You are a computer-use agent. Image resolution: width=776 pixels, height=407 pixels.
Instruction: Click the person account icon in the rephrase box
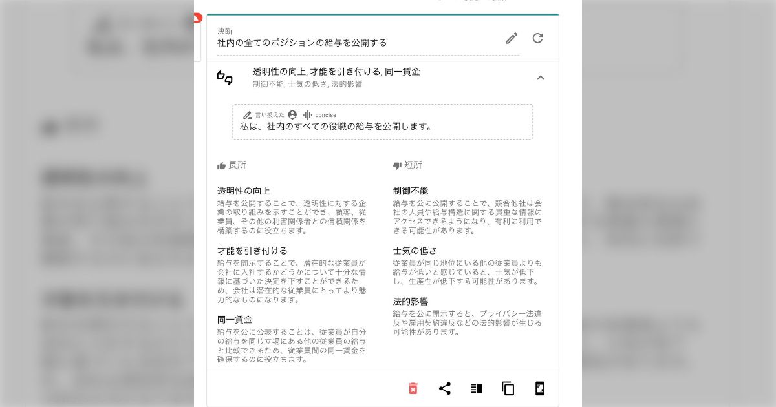coord(292,115)
